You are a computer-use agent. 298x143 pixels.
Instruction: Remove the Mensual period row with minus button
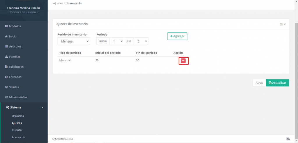(183, 61)
